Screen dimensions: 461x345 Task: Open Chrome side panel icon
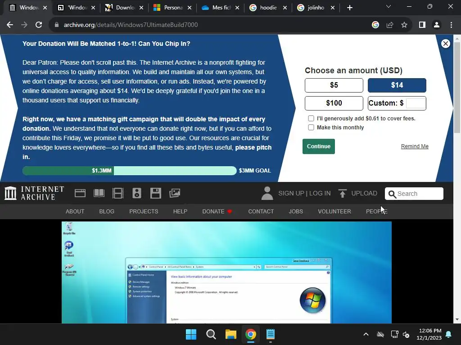pyautogui.click(x=422, y=25)
